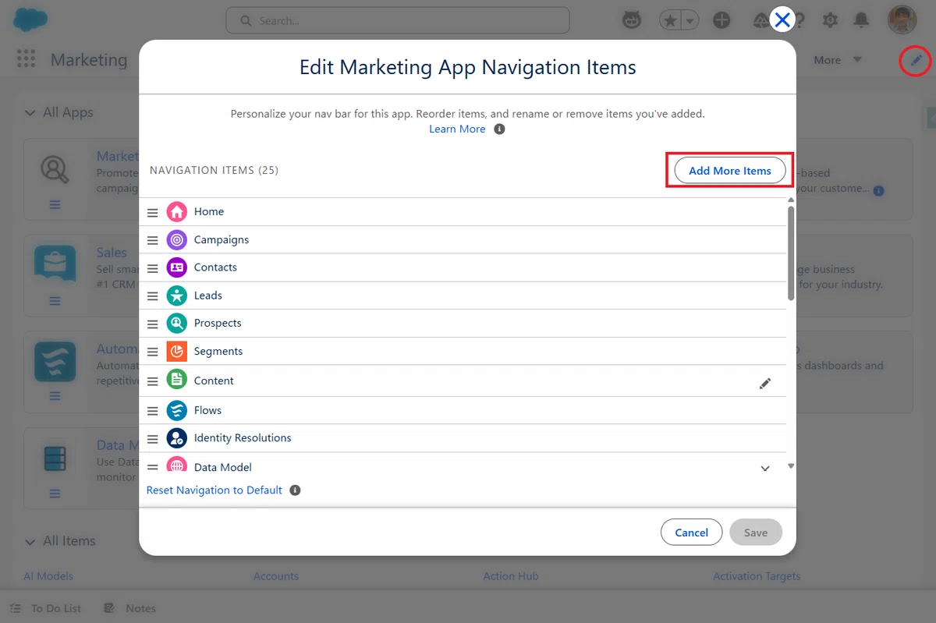Click the Data Manager app card icon
Viewport: 936px width, 623px height.
coord(55,458)
